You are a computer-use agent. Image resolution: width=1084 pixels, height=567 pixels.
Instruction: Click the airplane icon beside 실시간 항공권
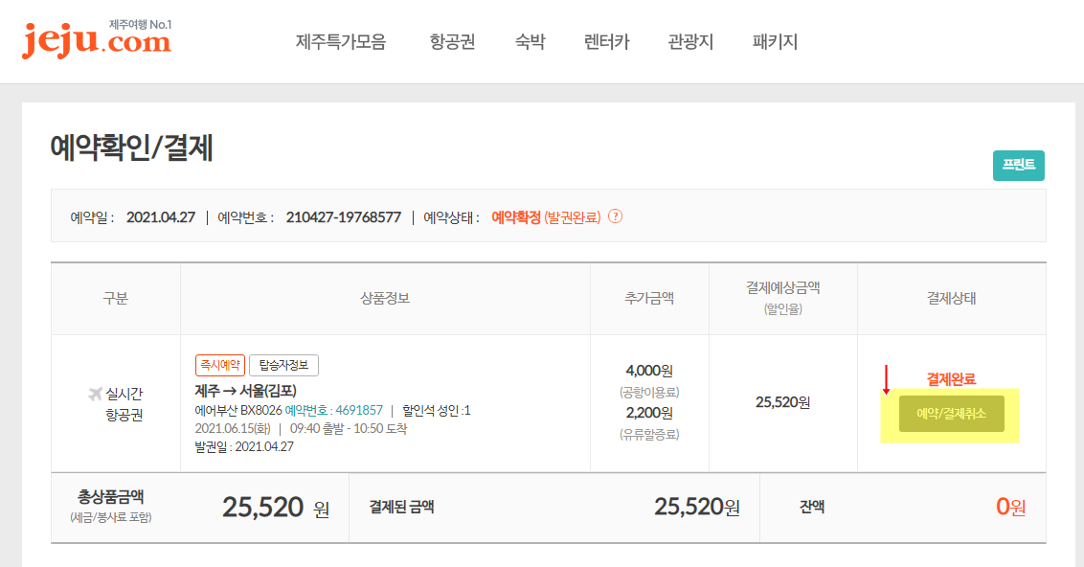click(x=96, y=395)
